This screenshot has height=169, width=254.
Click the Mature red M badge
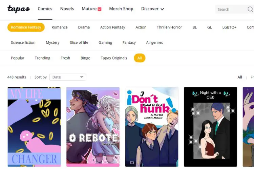pyautogui.click(x=100, y=9)
